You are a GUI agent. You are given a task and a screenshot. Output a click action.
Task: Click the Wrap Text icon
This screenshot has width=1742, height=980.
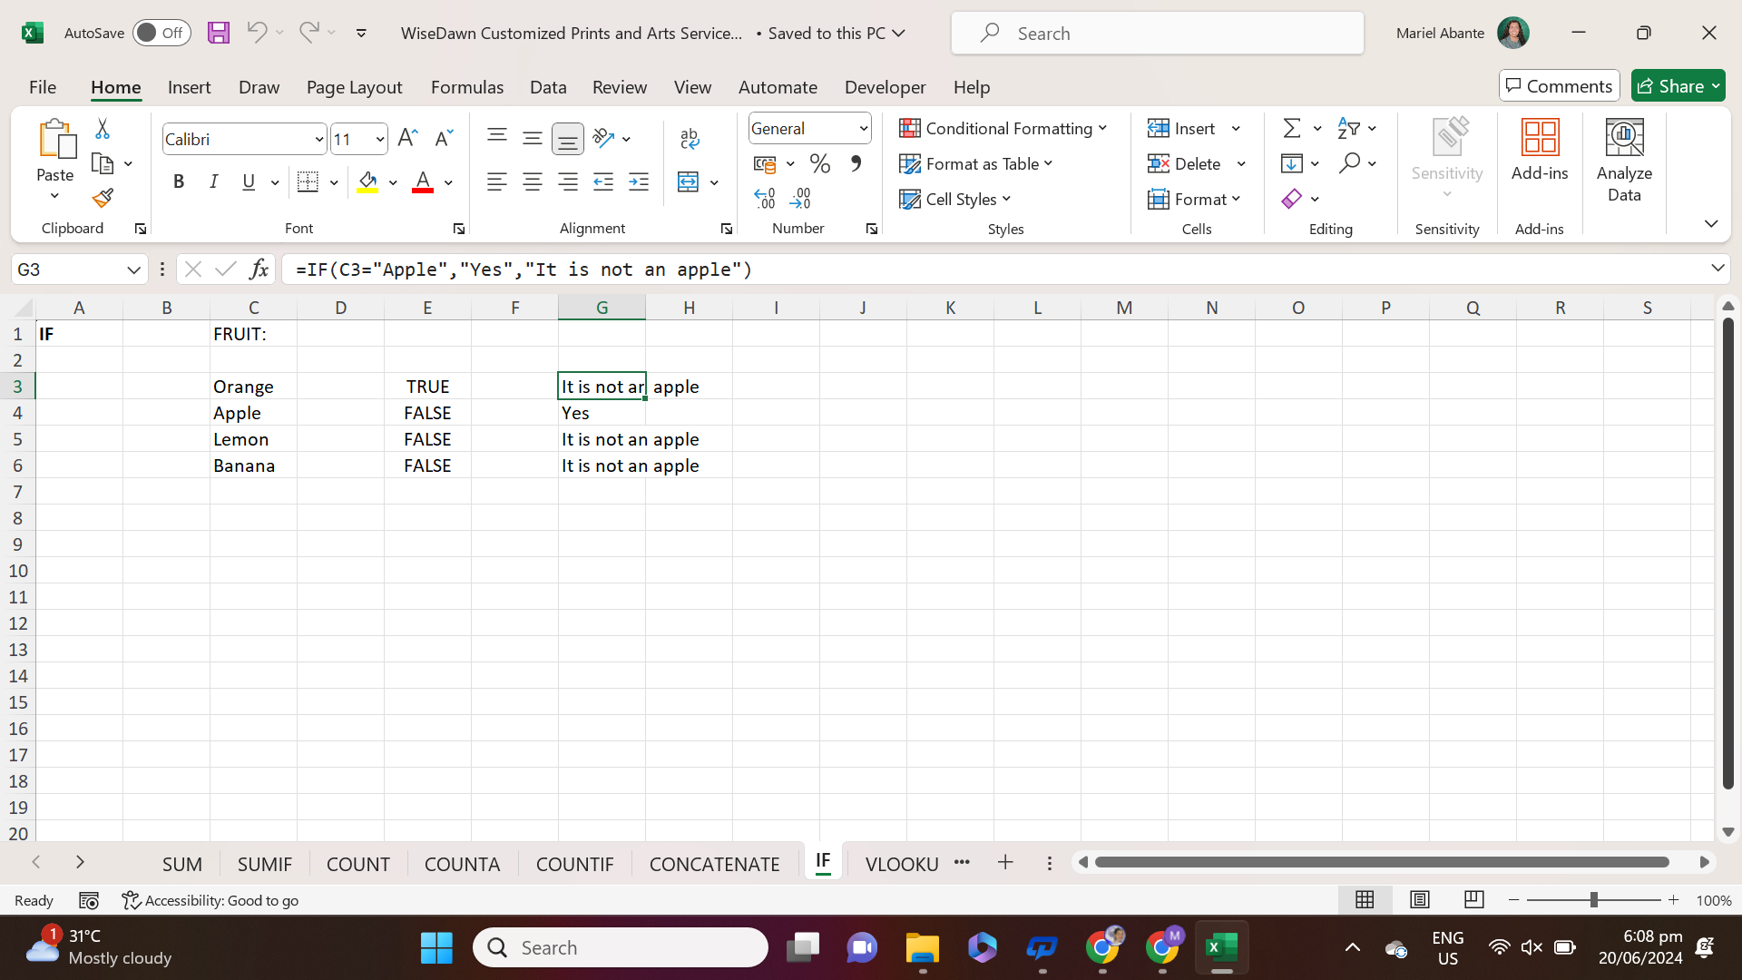(x=690, y=138)
